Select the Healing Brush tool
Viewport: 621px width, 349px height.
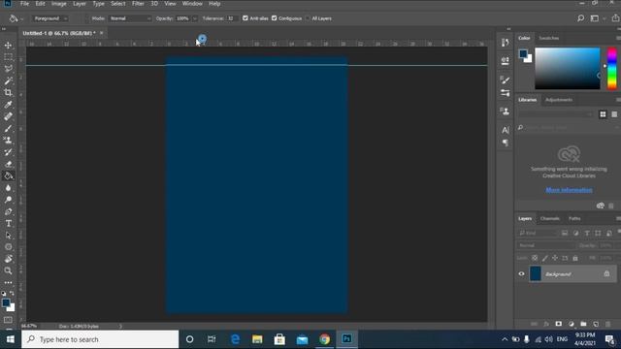pos(8,116)
